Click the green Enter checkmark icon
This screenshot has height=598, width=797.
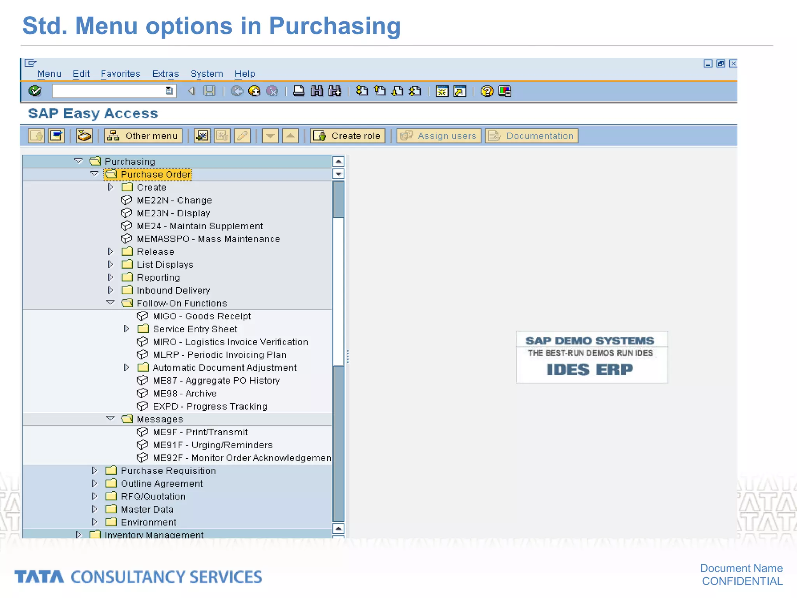(35, 91)
